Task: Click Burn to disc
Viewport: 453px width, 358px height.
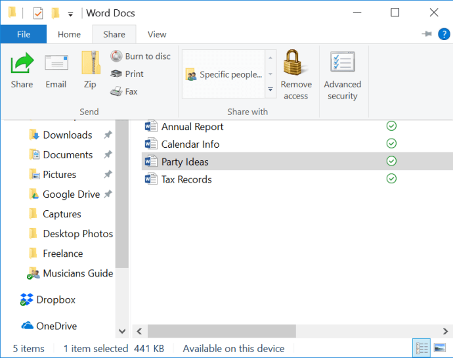Action: (140, 56)
